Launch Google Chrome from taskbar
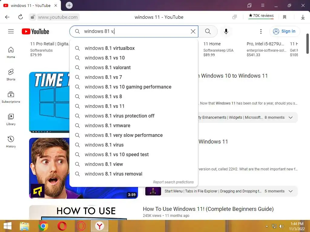Viewport: 310px width, 232px height. (43, 226)
